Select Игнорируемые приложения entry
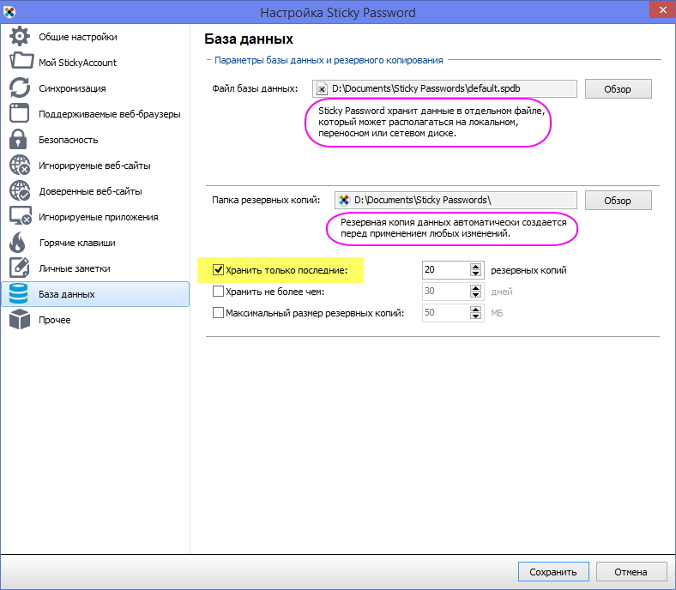Screen dimensions: 676x590 (95, 217)
